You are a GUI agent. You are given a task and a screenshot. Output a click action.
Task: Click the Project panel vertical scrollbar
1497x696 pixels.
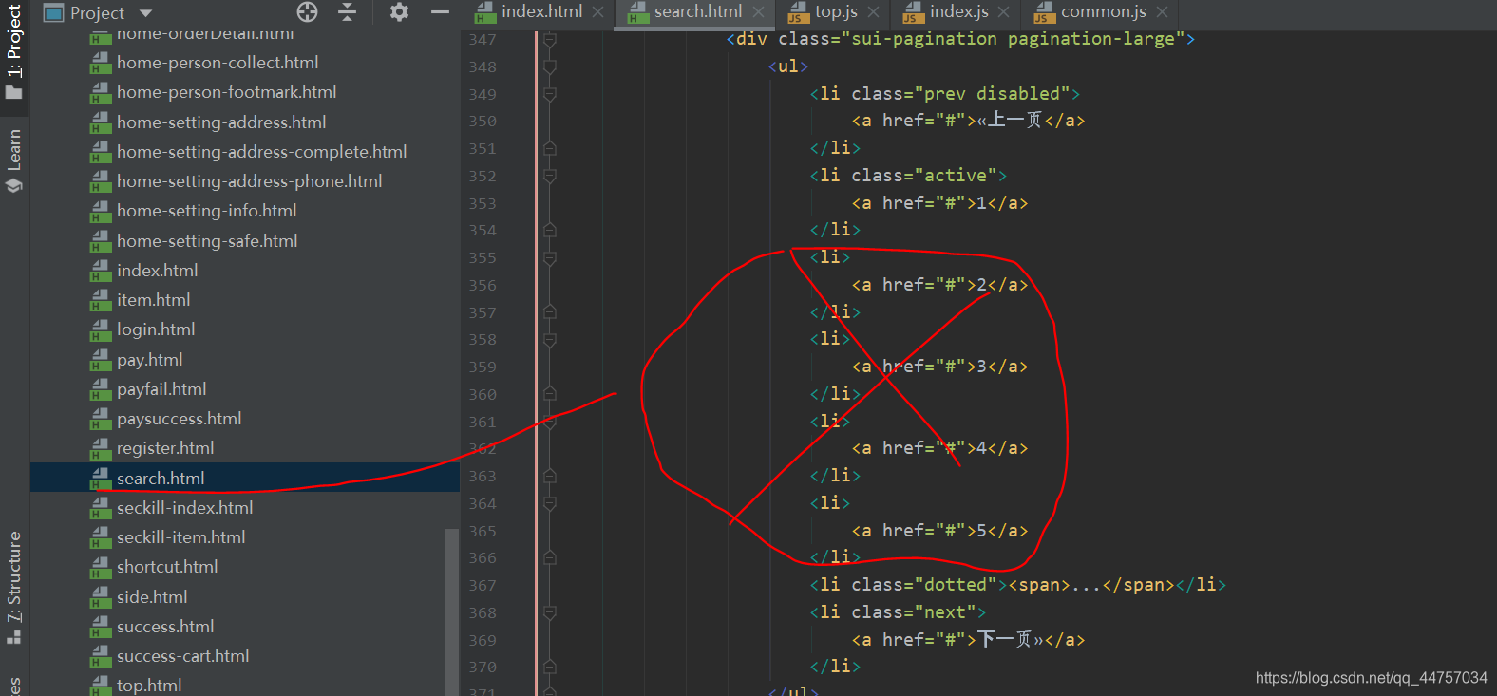click(452, 611)
